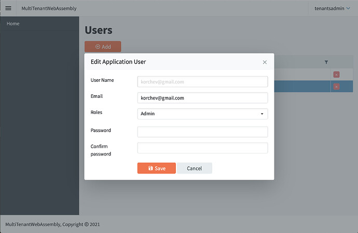Toggle the hamburger sidebar menu icon
Screen dimensions: 358x233
(x=8, y=8)
